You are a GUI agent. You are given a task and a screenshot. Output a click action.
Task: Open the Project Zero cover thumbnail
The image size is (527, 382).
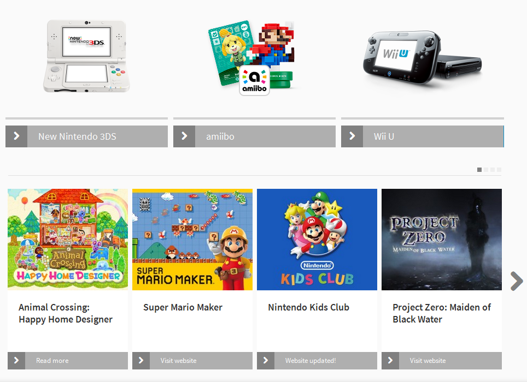[442, 240]
